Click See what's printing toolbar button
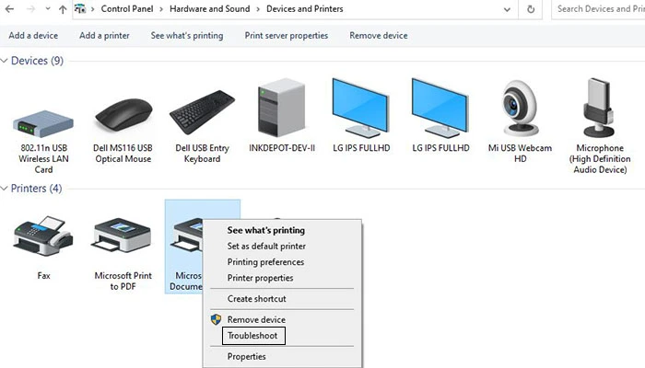This screenshot has width=645, height=368. click(187, 36)
